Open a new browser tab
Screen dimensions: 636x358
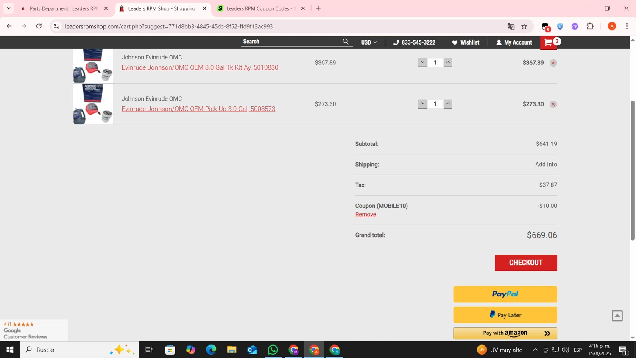(x=318, y=8)
